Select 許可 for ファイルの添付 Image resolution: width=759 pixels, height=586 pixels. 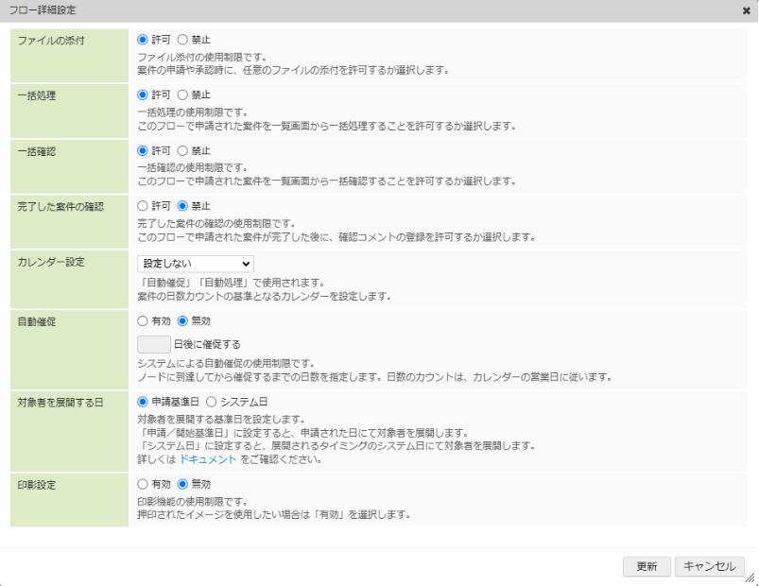(x=144, y=40)
